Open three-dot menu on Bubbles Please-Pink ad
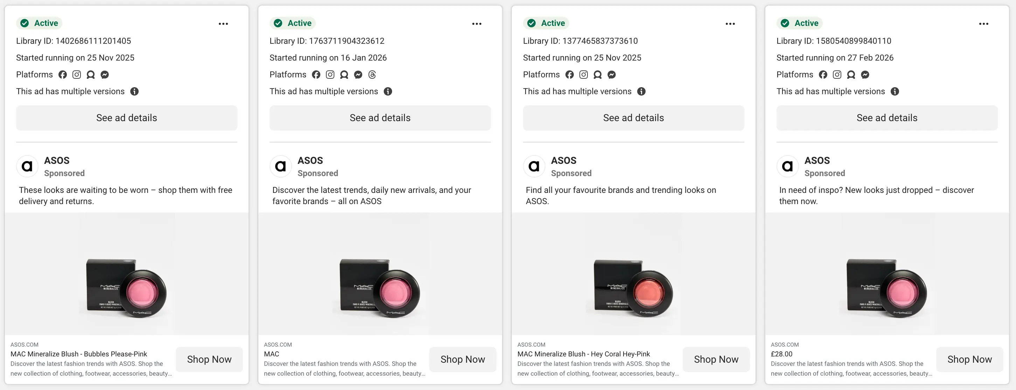The height and width of the screenshot is (390, 1016). [223, 24]
